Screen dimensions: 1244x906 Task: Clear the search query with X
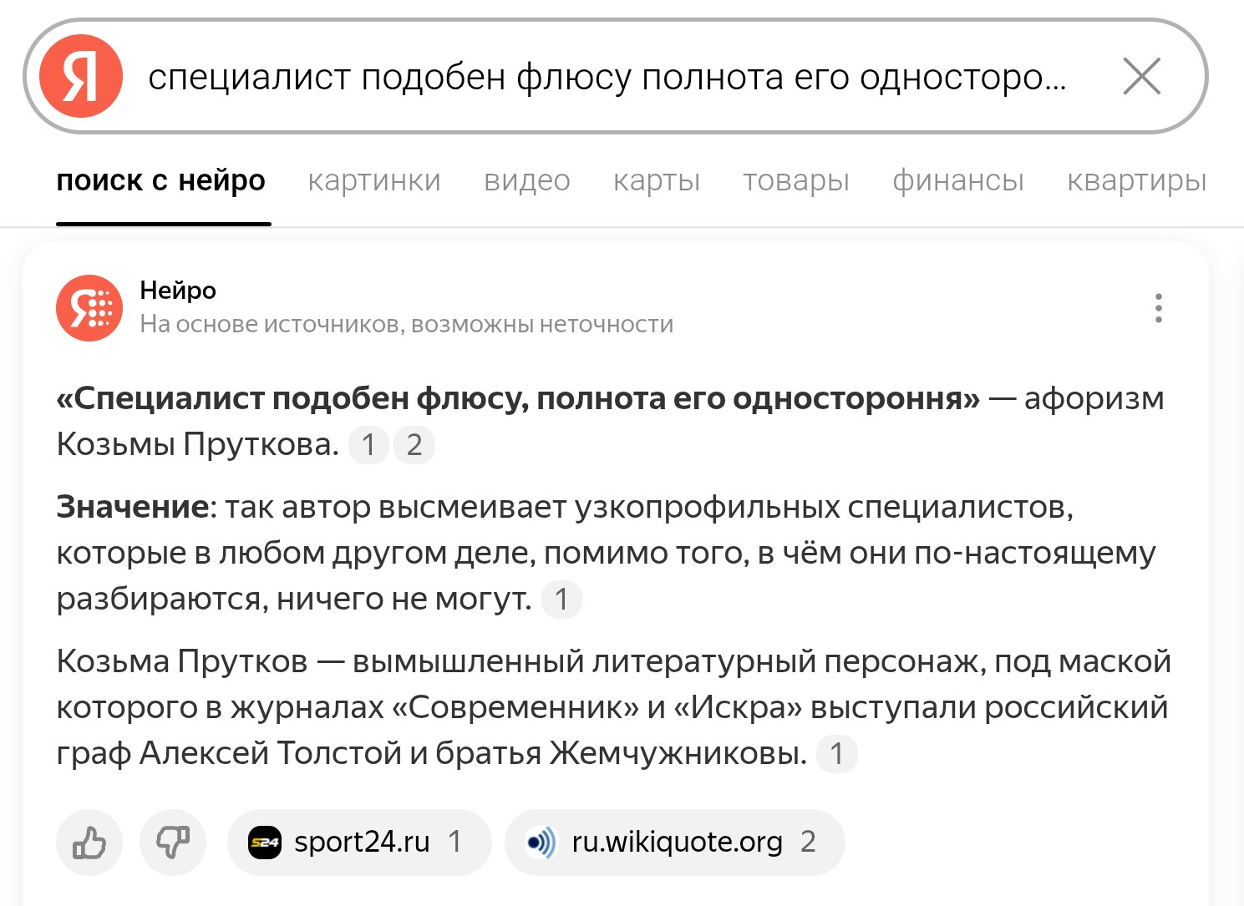(x=1141, y=77)
